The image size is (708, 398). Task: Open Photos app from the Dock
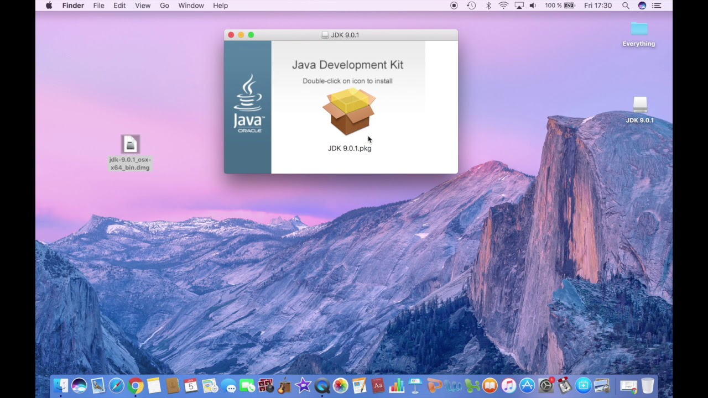[340, 385]
